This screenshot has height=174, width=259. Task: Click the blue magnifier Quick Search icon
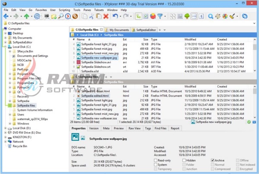[x=211, y=16]
